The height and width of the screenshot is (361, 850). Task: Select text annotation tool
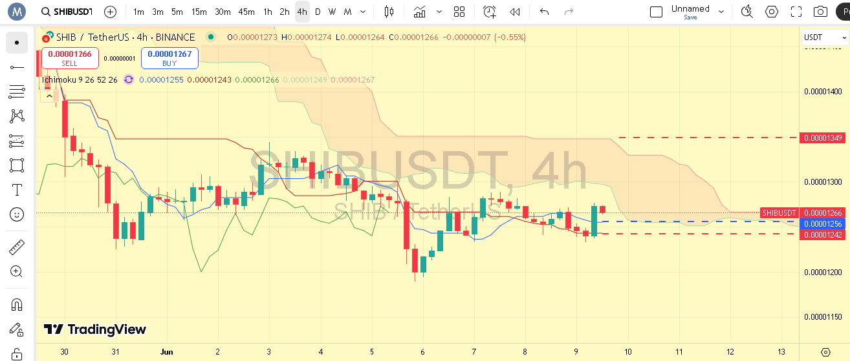coord(17,190)
